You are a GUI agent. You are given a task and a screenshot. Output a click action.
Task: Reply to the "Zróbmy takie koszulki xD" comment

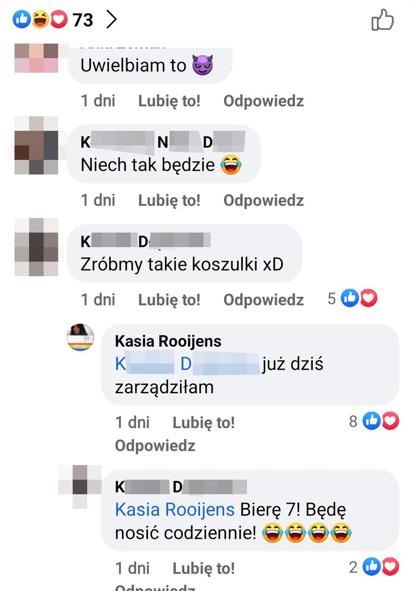[x=264, y=300]
